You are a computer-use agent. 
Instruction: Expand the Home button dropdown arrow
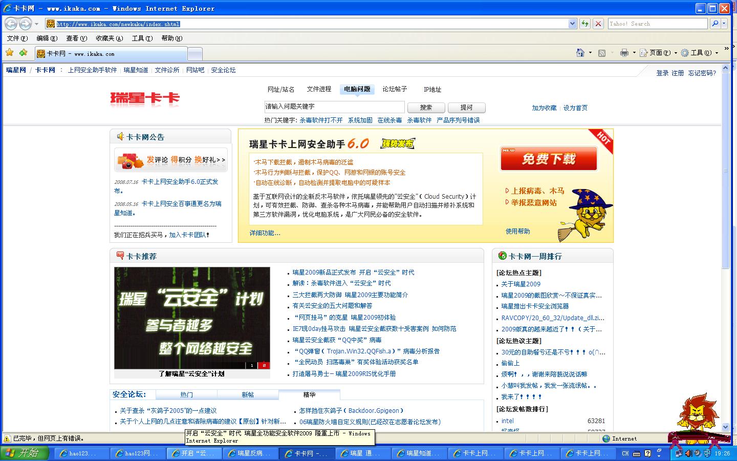(590, 53)
